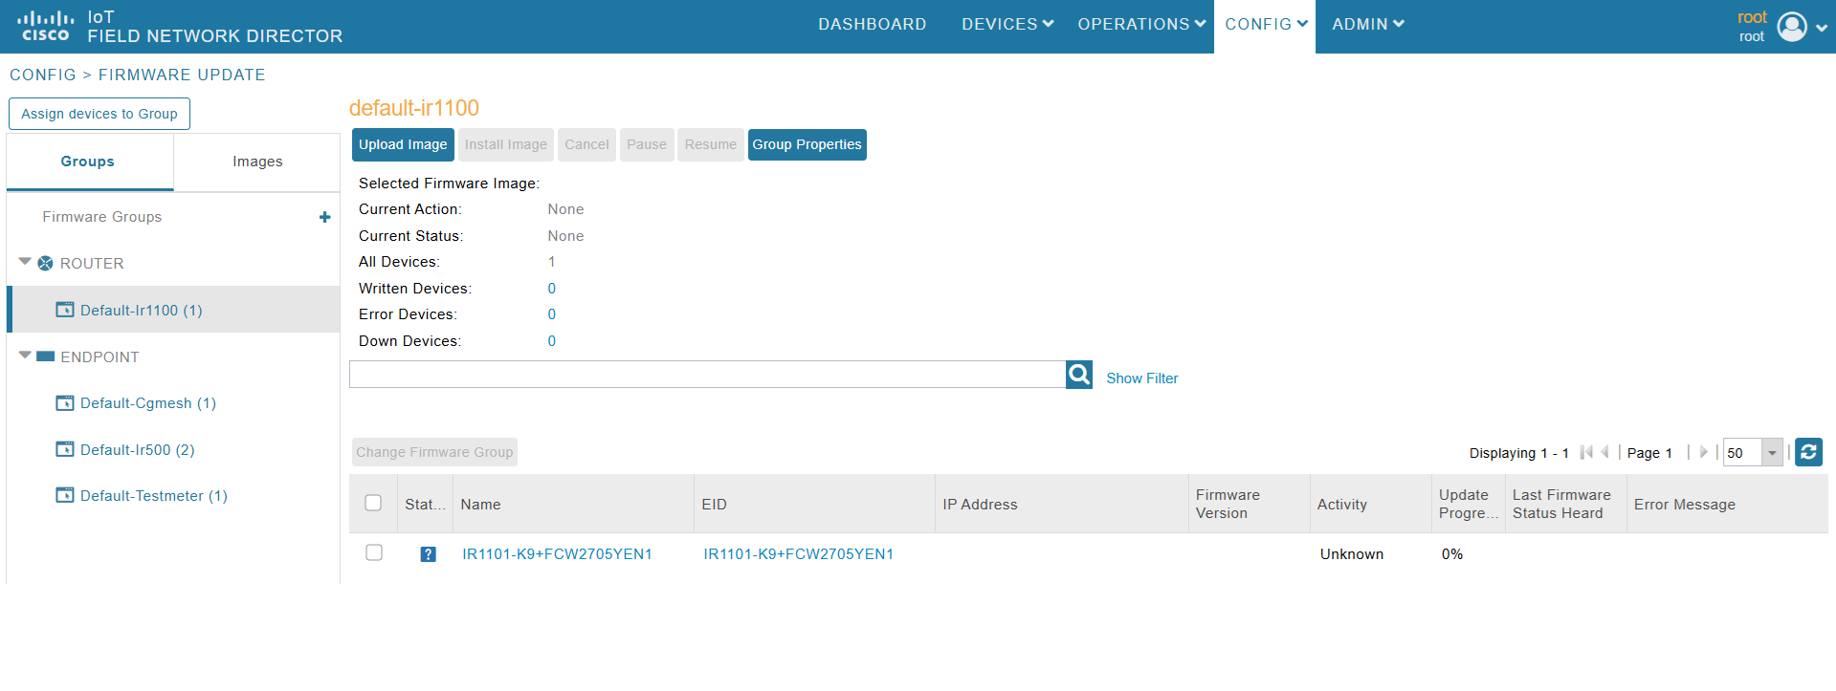Go to next page of results
The width and height of the screenshot is (1836, 691).
(1703, 452)
